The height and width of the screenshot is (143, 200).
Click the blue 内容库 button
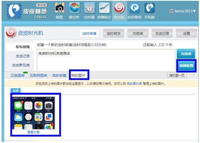coord(186,54)
